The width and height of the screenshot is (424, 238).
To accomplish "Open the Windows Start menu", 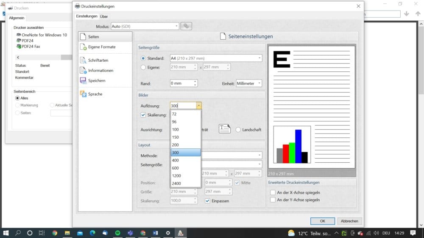I will [x=6, y=233].
